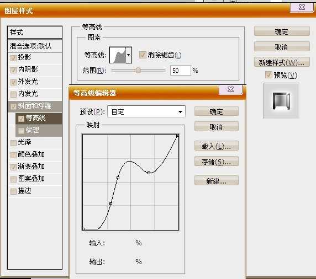Toggle the 消除锯齿 anti-alias checkbox

click(x=143, y=55)
